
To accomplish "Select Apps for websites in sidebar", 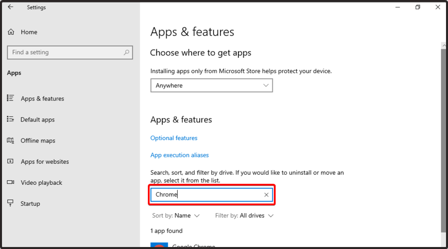I will coord(45,161).
